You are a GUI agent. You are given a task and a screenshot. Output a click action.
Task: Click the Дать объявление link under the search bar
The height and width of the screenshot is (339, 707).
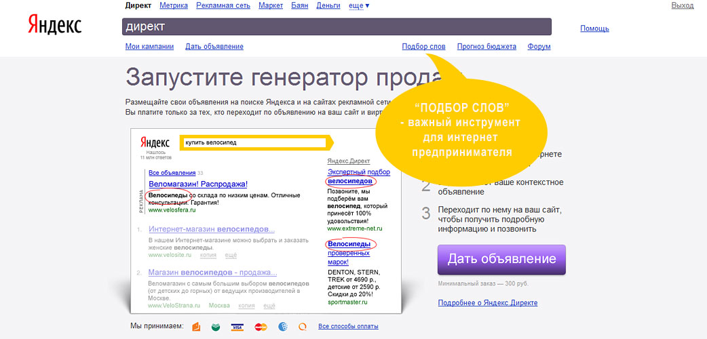point(214,46)
